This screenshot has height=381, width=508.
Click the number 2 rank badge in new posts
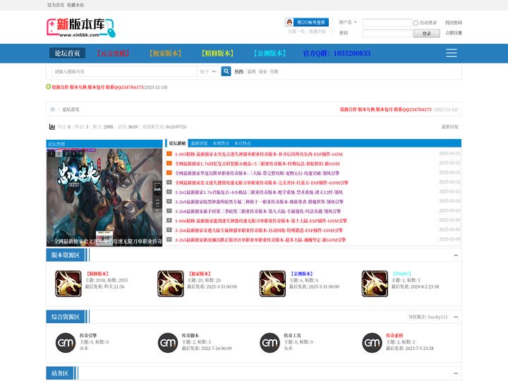(x=169, y=163)
